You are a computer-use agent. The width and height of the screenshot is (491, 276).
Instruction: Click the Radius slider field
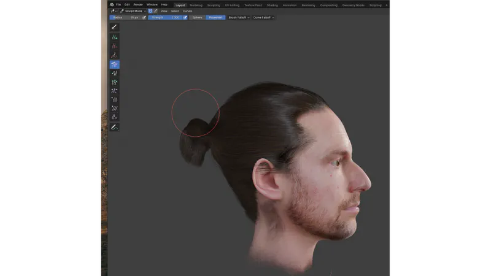[x=126, y=18]
